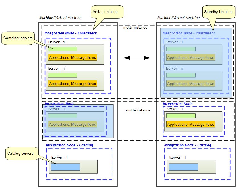Open the left Machine/Virtual Machine label

60,18
